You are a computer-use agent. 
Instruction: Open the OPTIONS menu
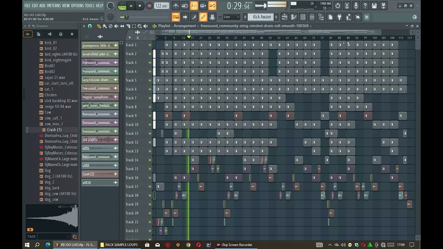(78, 6)
